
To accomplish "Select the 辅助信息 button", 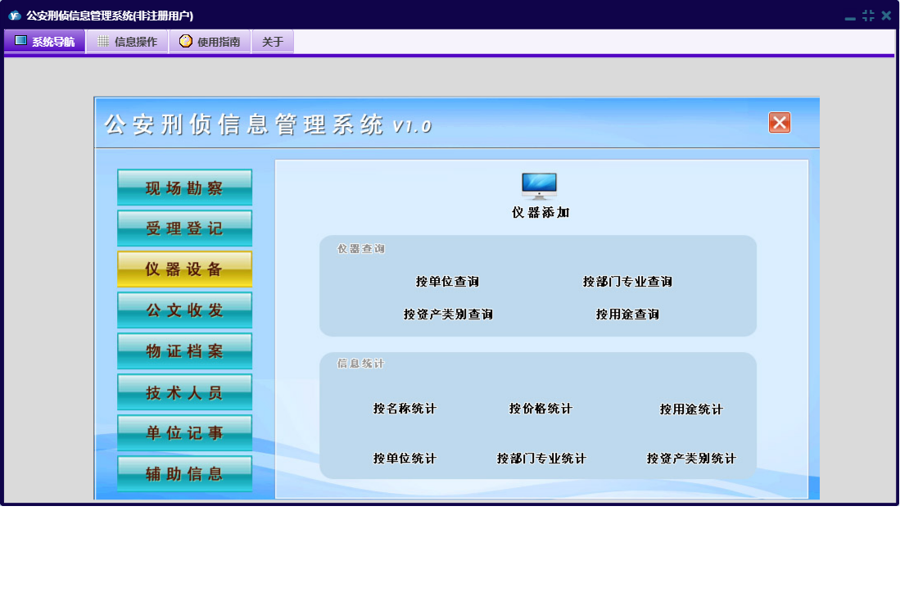I will [184, 474].
